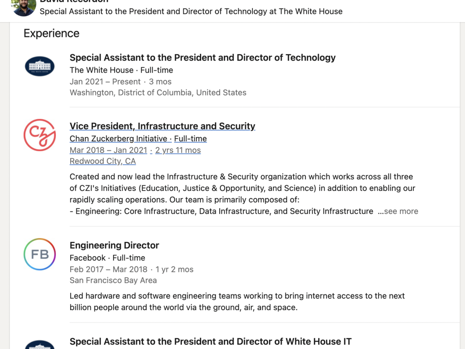
Task: Click 'Mar 2018 – Jan 2021' date link
Action: click(108, 150)
